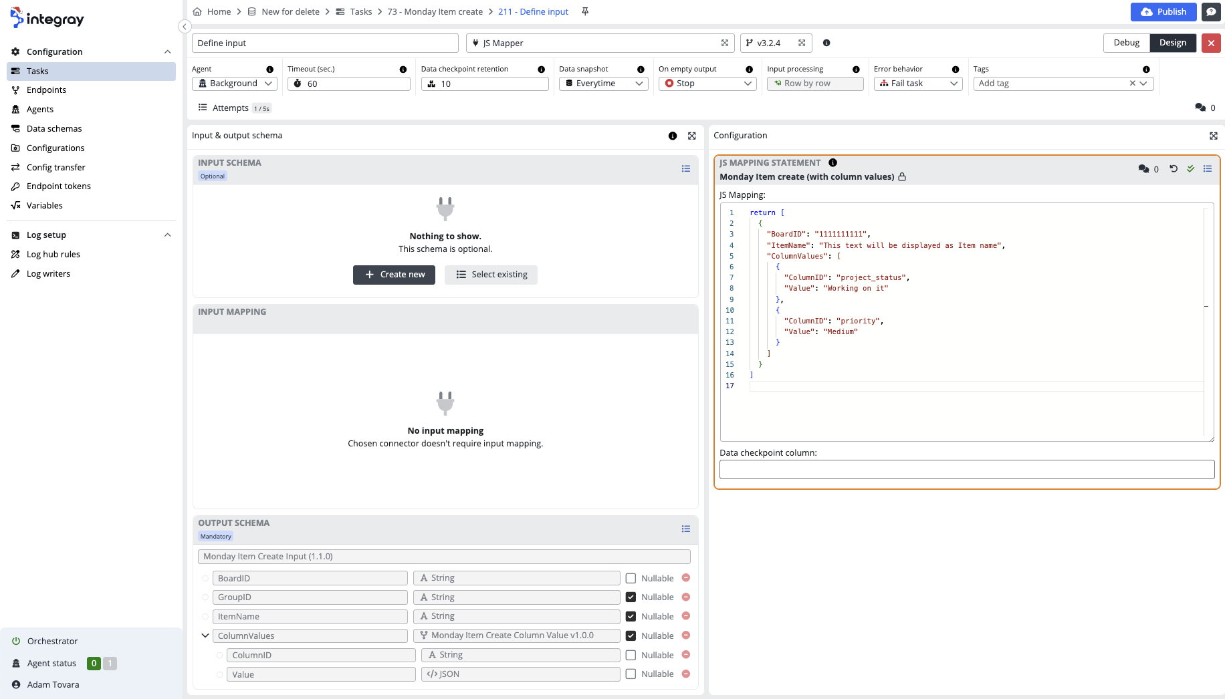The image size is (1225, 699).
Task: Click the undo icon in JS Mapping Statement
Action: (x=1174, y=169)
